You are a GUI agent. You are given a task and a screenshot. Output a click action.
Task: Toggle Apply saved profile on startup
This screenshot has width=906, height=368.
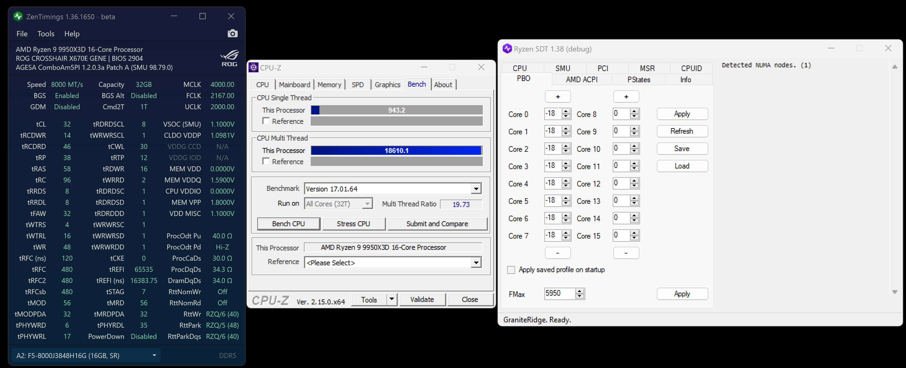(511, 270)
